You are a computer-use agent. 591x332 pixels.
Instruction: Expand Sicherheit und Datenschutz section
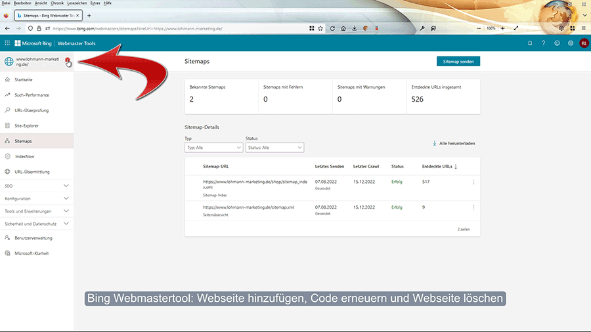[37, 224]
